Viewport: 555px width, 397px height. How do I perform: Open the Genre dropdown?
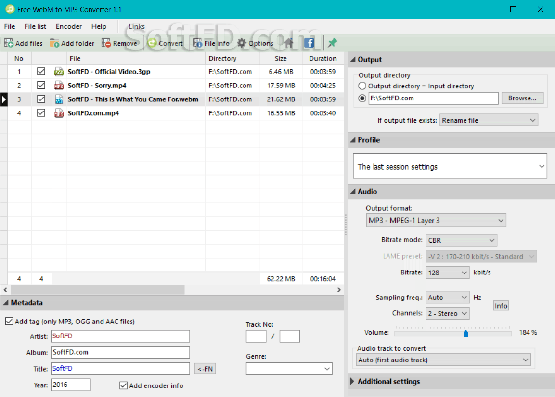[x=289, y=369]
